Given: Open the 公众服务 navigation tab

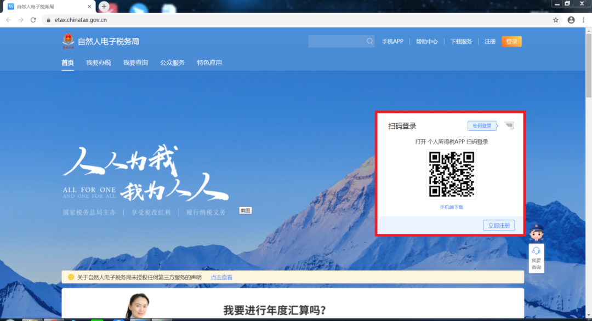Looking at the screenshot, I should (x=173, y=62).
